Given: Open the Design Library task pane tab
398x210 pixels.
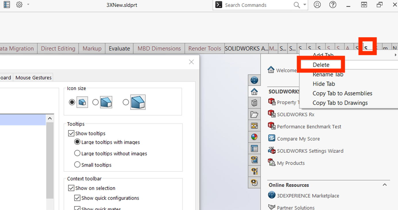Looking at the screenshot, I should (254, 103).
